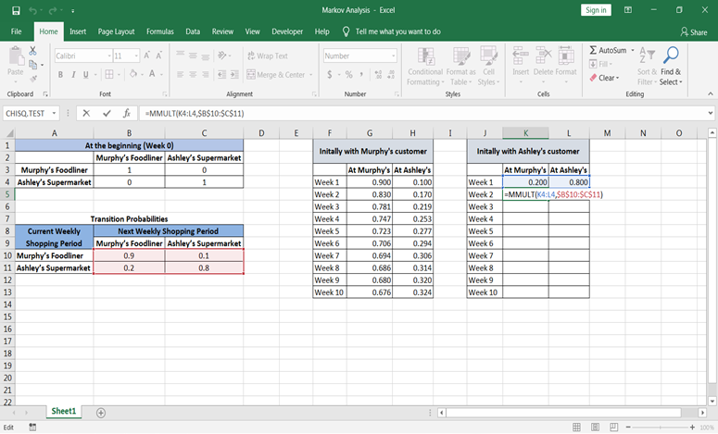Click the Fill Color bucket icon
Screen dimensions: 718x434
(x=133, y=74)
